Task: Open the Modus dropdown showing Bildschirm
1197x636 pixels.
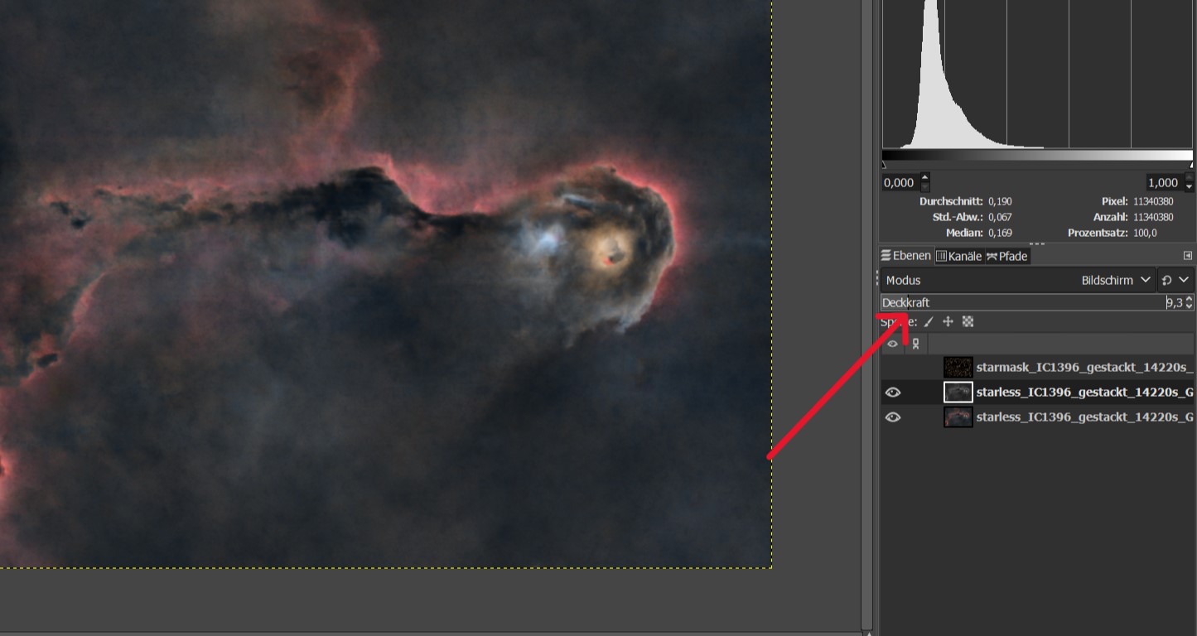Action: click(x=1018, y=280)
